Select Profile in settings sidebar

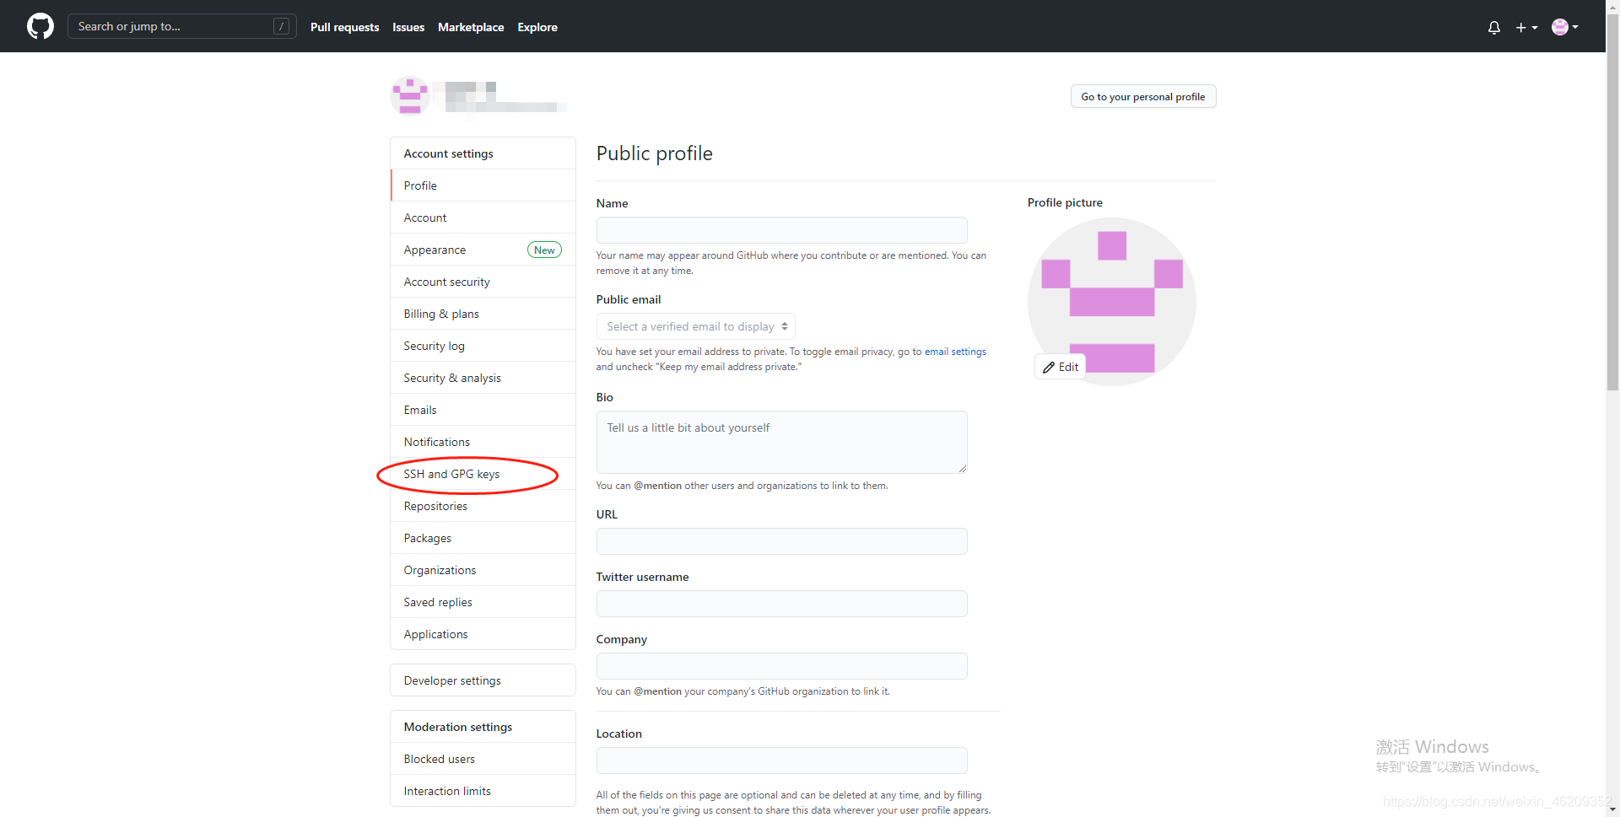coord(483,185)
